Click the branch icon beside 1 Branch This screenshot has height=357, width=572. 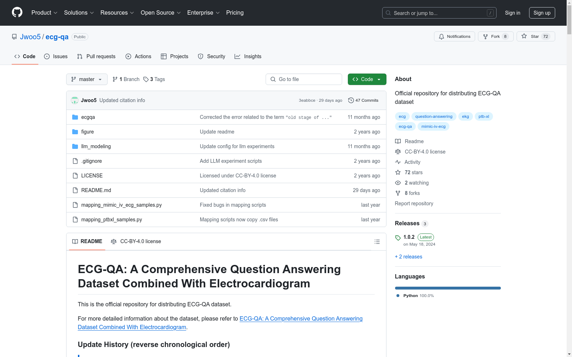click(115, 79)
